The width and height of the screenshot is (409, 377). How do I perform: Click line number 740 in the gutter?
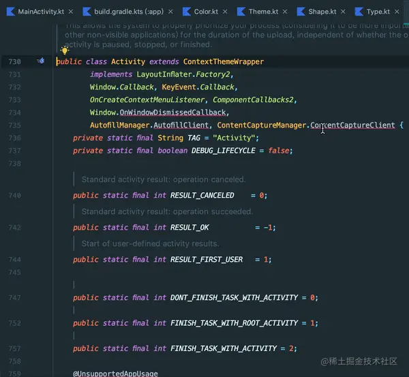(14, 196)
